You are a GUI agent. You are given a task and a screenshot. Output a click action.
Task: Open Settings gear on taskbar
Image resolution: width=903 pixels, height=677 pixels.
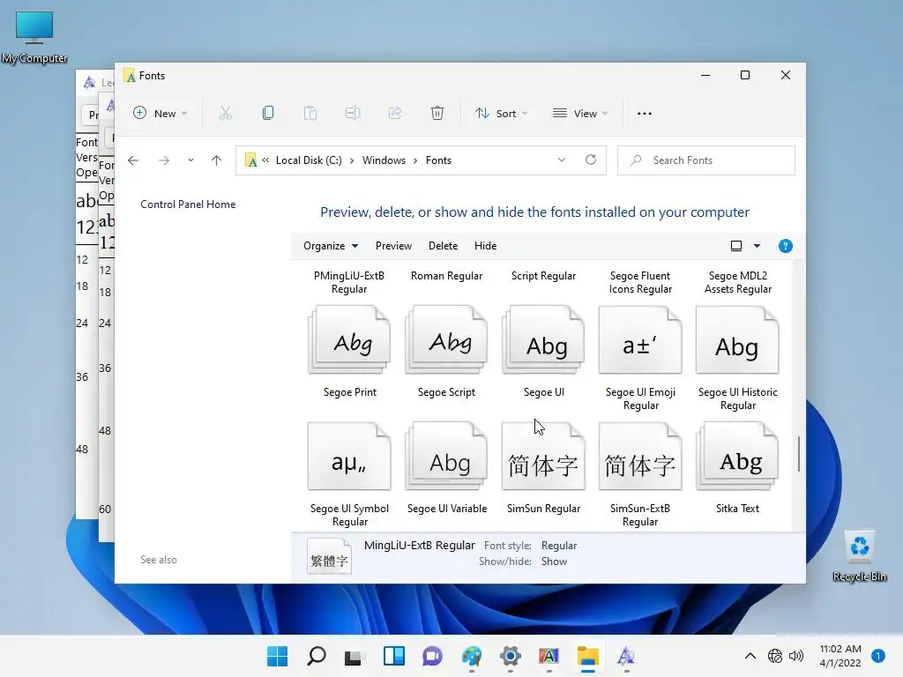(511, 656)
